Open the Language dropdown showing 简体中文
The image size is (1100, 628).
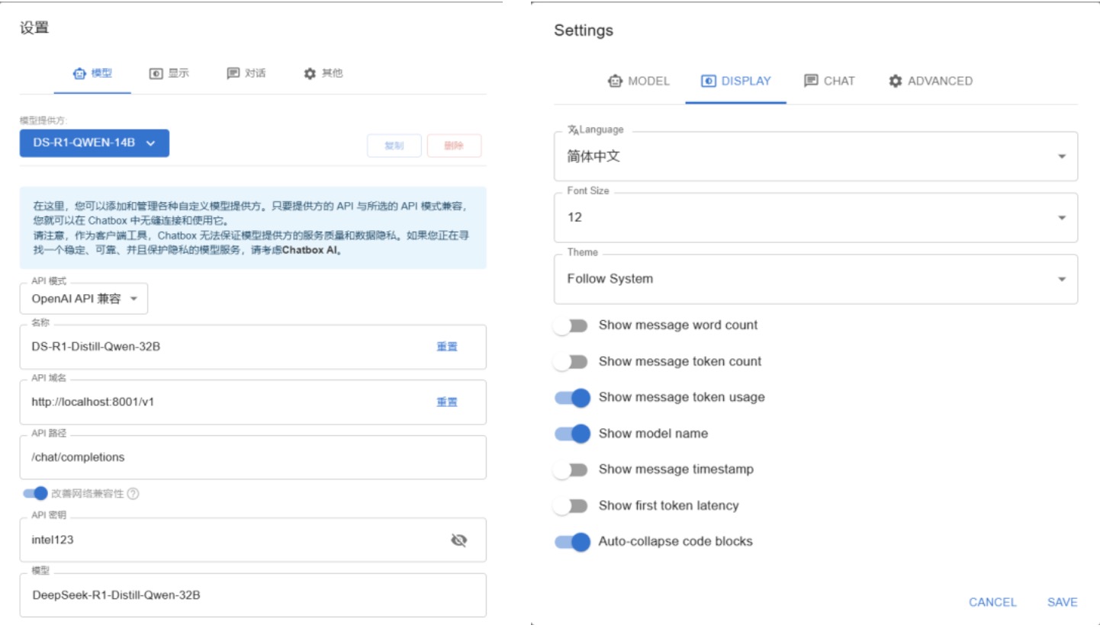(x=815, y=156)
